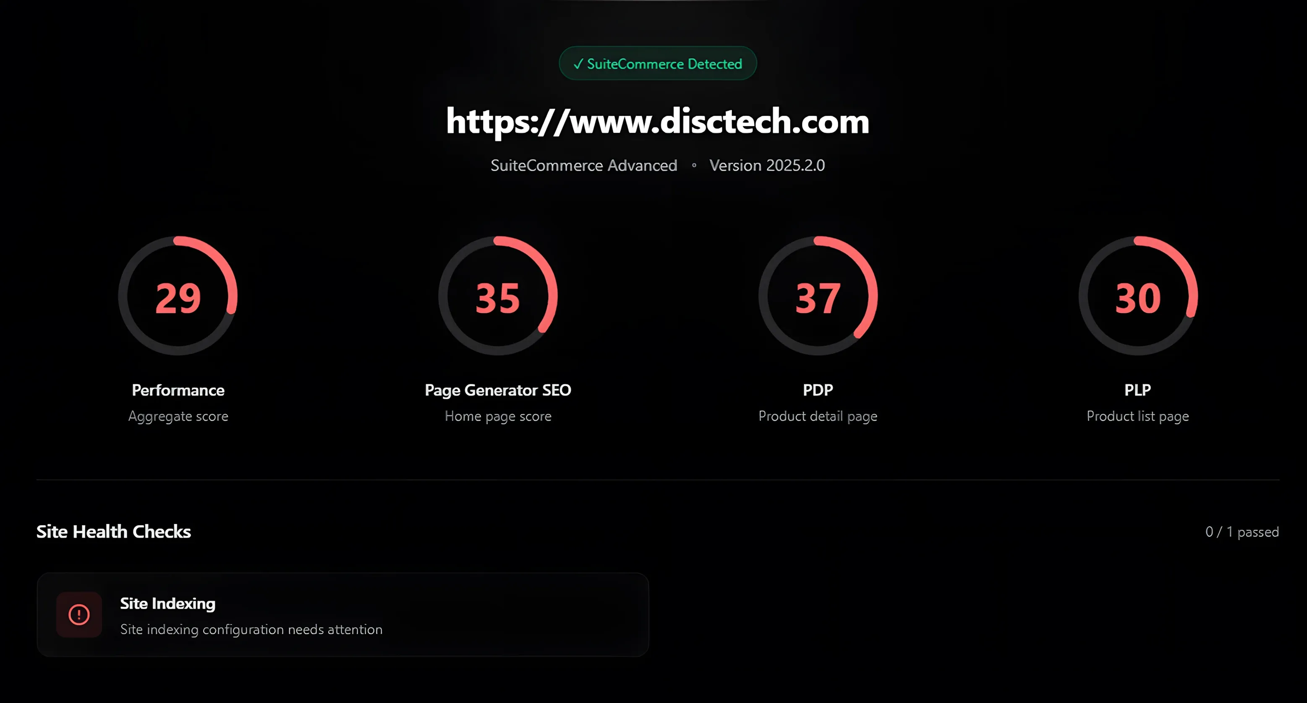Click the SuiteCommerce Advanced text
The height and width of the screenshot is (703, 1307).
click(584, 165)
